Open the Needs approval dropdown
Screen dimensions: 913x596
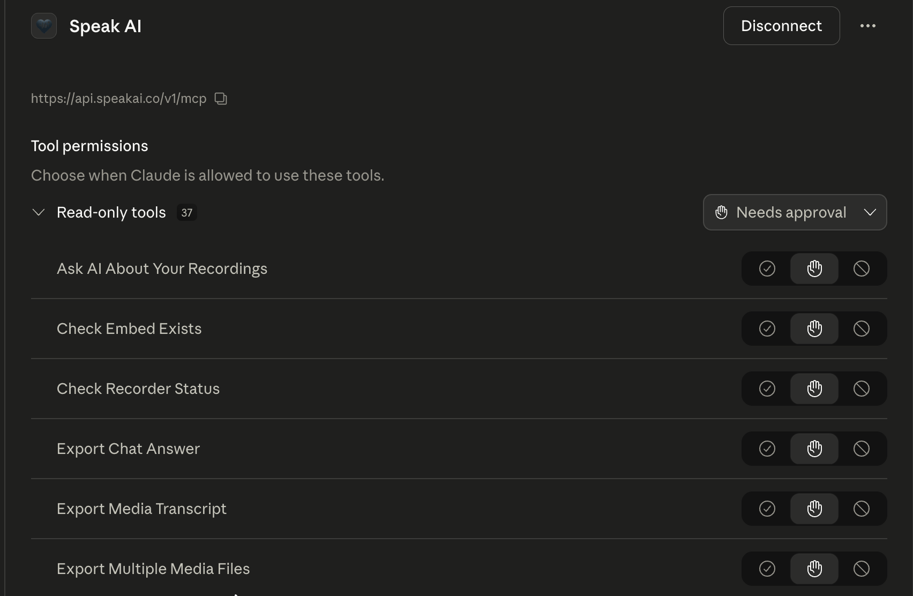[795, 212]
